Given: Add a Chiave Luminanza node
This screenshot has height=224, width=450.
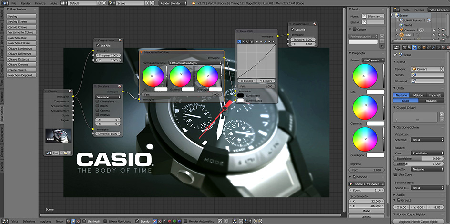Looking at the screenshot, I should (21, 49).
